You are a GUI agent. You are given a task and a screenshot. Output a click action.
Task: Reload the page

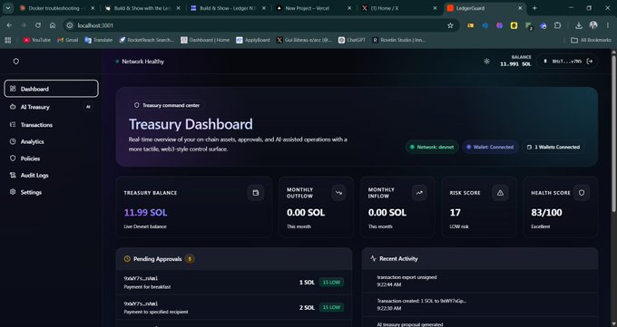(x=38, y=25)
